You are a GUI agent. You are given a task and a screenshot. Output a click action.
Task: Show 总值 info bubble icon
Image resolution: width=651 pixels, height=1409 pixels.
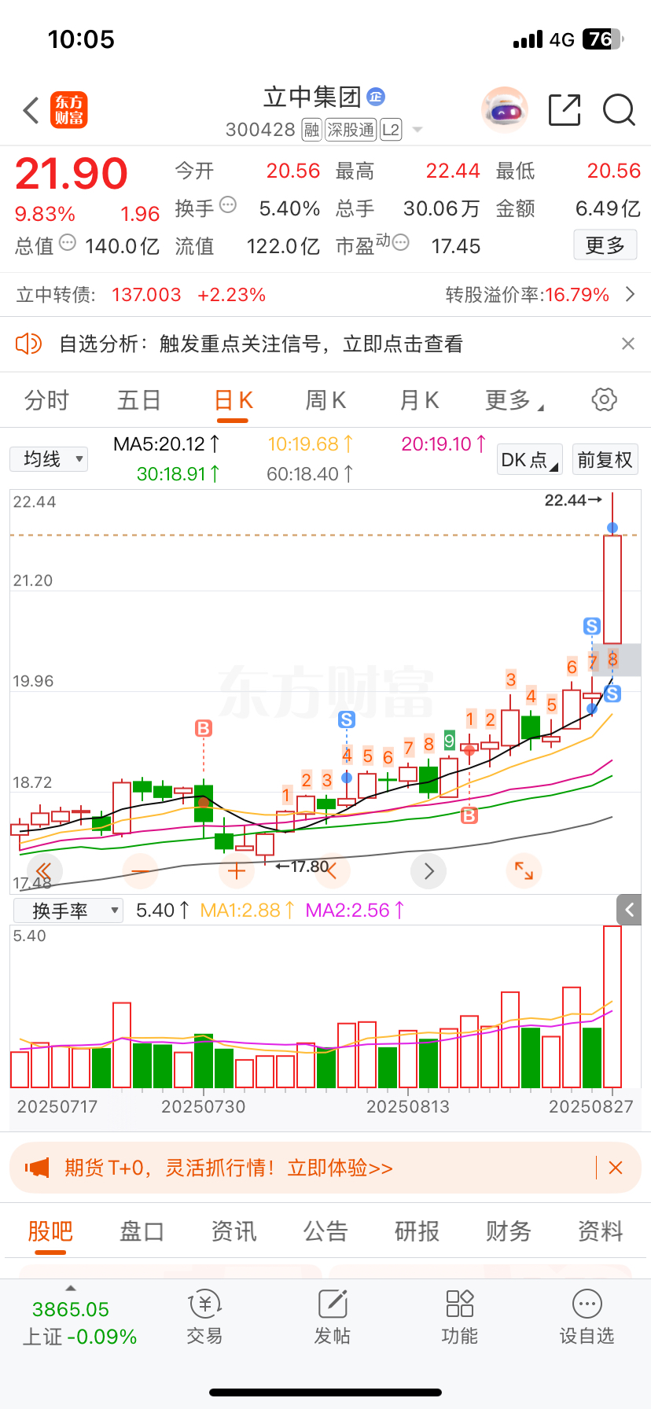pos(68,243)
